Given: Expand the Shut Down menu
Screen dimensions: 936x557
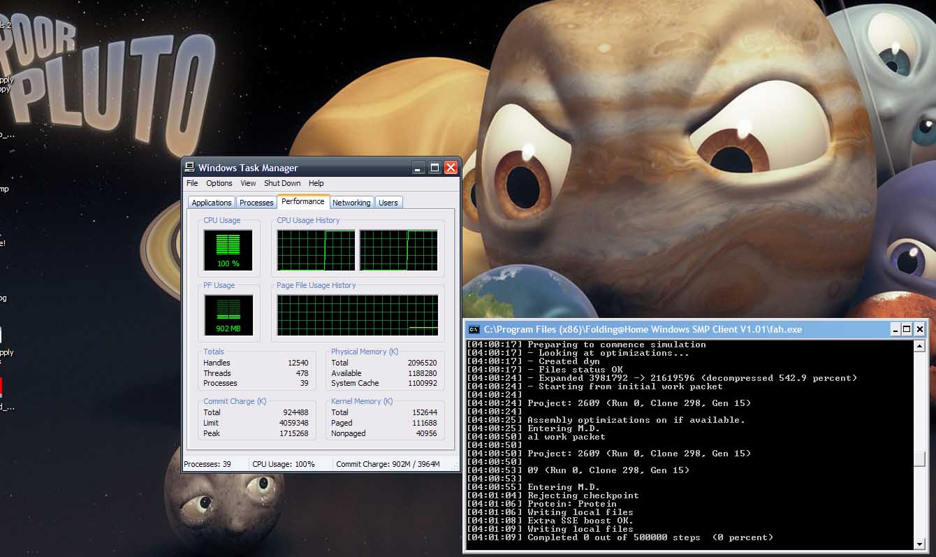Looking at the screenshot, I should pyautogui.click(x=282, y=183).
